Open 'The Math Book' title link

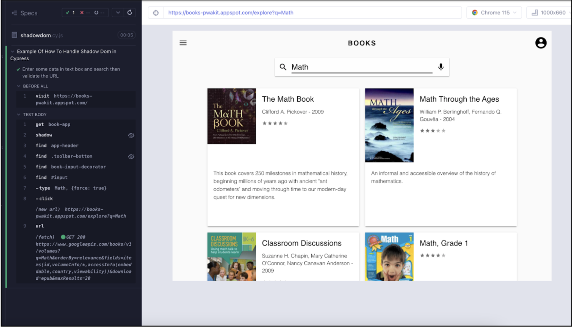pyautogui.click(x=288, y=99)
